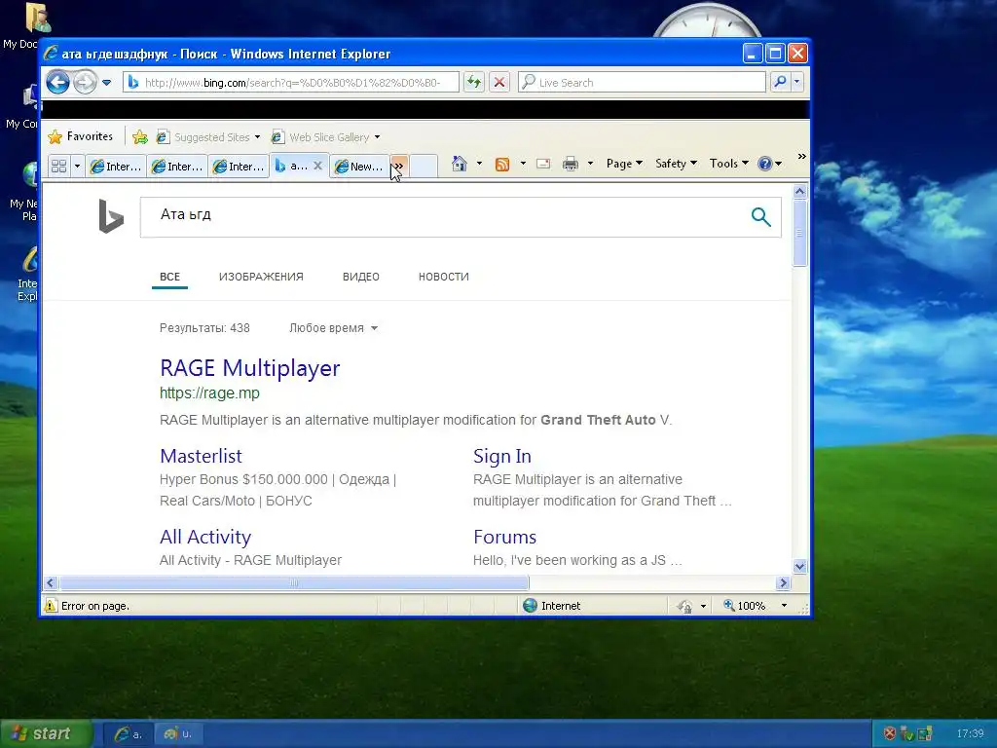Switch to the second Inter... tab
This screenshot has width=997, height=748.
point(177,166)
